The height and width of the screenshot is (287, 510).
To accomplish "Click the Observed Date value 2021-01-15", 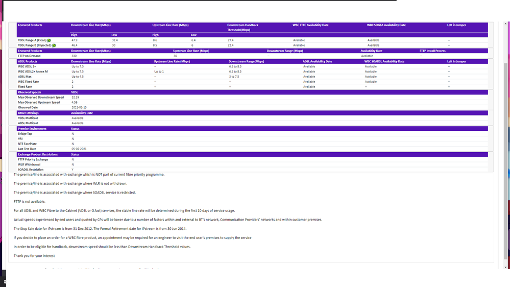I will (79, 107).
